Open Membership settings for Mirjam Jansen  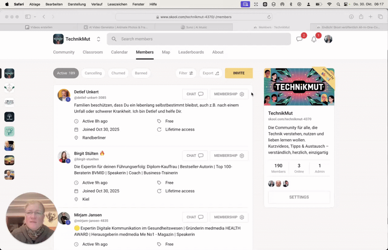click(x=229, y=217)
